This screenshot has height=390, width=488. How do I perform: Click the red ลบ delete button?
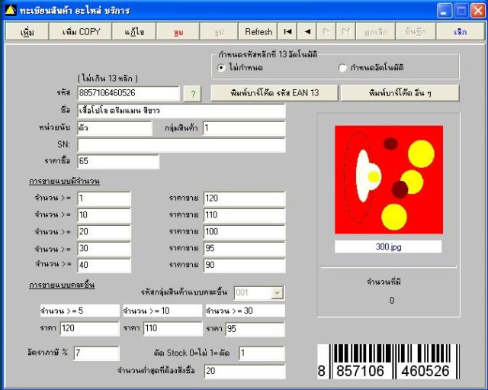pos(178,31)
